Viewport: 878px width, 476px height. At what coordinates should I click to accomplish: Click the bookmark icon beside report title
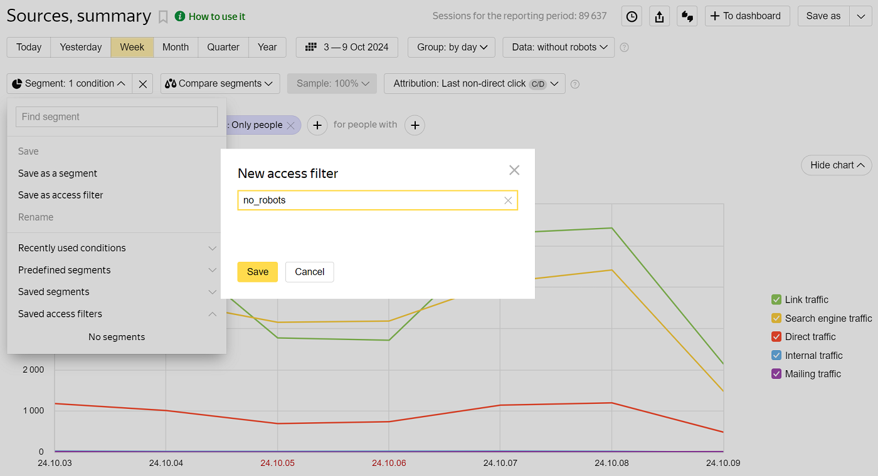[163, 17]
